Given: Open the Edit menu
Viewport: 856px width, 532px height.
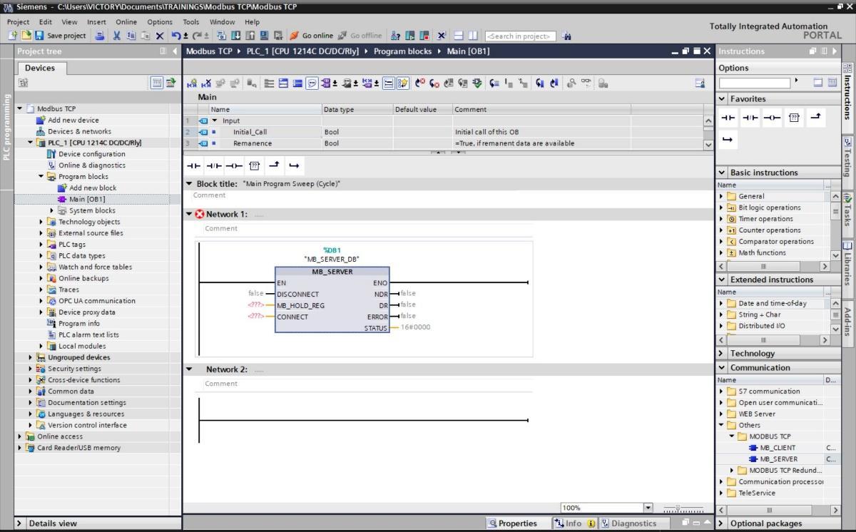Looking at the screenshot, I should click(x=45, y=22).
